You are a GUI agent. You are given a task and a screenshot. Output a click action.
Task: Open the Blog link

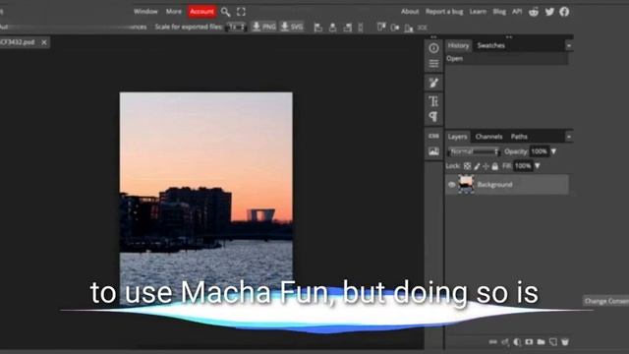[499, 12]
